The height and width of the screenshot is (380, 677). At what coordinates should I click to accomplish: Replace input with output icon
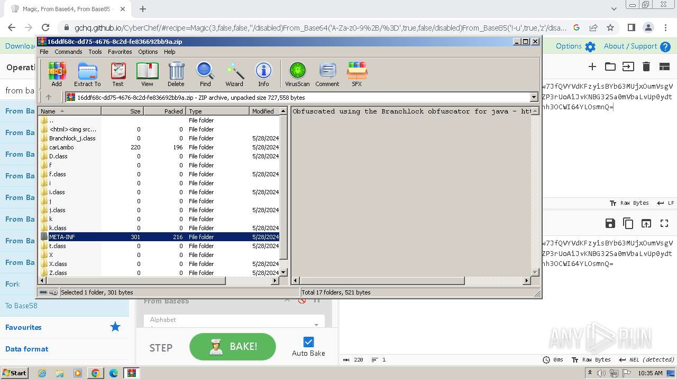click(x=646, y=223)
